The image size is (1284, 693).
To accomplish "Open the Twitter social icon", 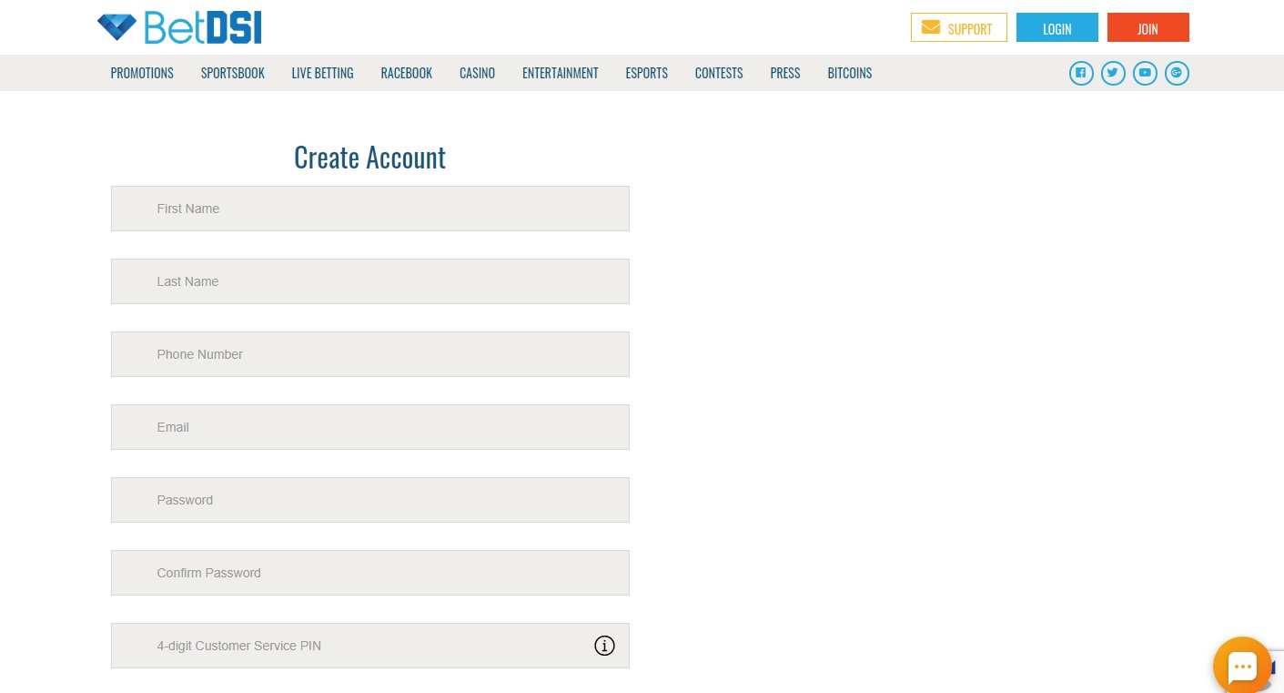I will (x=1113, y=73).
